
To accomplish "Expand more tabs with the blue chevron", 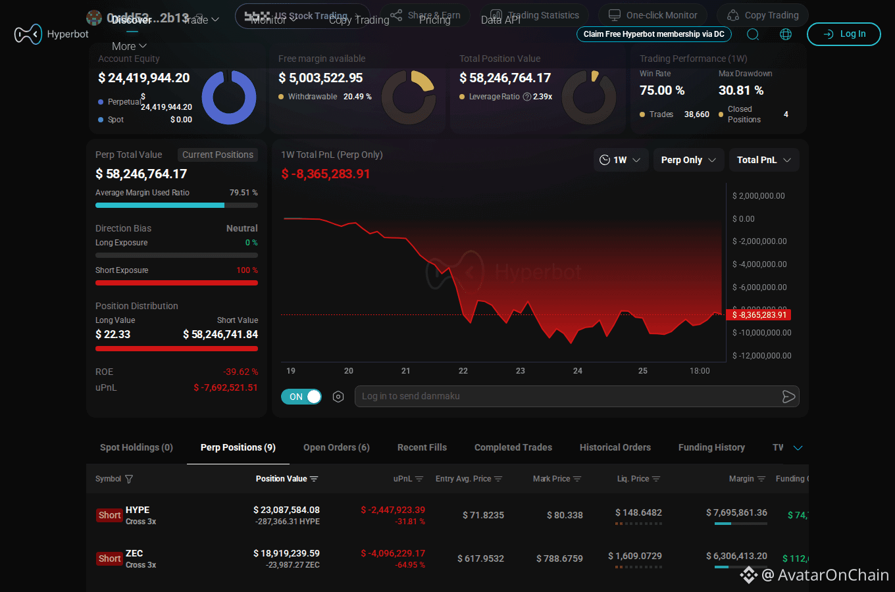I will (798, 448).
